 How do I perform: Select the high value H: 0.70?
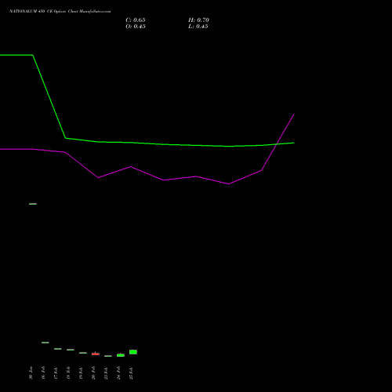pyautogui.click(x=198, y=20)
